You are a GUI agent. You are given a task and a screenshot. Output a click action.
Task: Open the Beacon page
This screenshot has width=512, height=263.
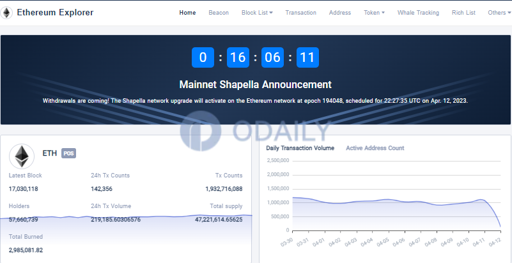219,13
